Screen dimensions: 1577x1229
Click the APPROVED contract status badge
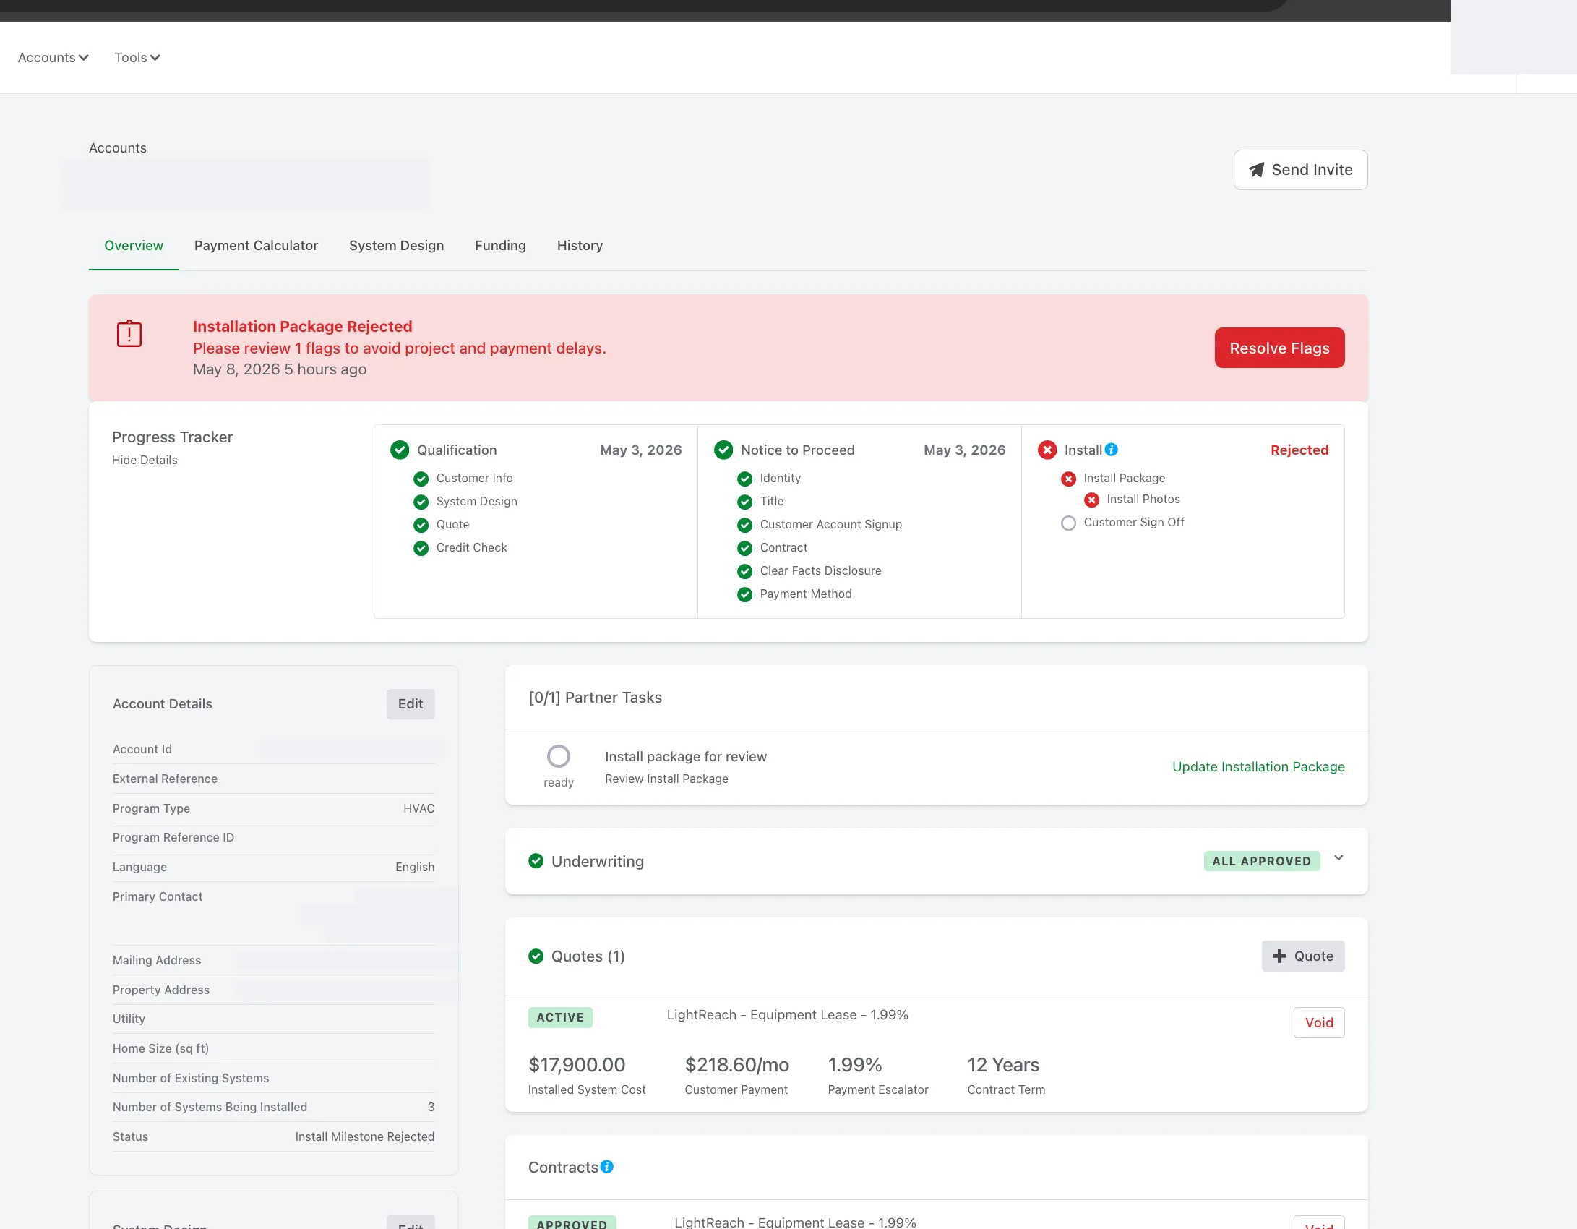tap(572, 1223)
